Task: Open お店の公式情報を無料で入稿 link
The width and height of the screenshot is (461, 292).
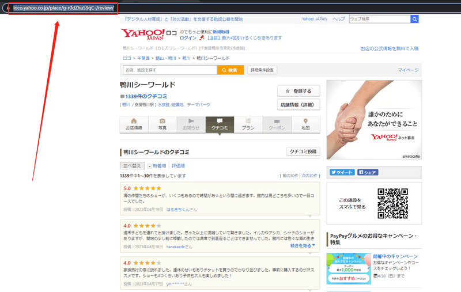Action: click(x=390, y=48)
